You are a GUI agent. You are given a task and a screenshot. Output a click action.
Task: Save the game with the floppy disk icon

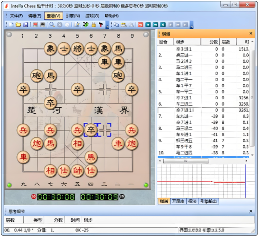pos(26,25)
